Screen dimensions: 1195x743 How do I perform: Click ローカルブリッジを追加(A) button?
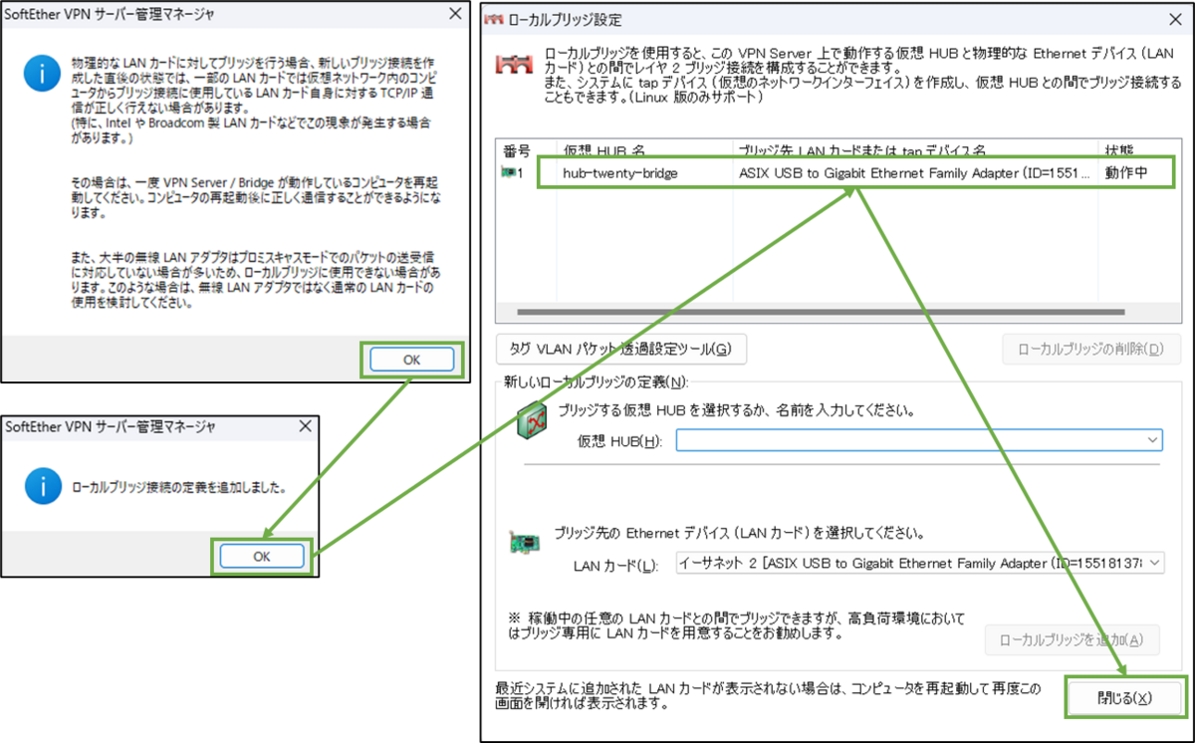(1073, 640)
